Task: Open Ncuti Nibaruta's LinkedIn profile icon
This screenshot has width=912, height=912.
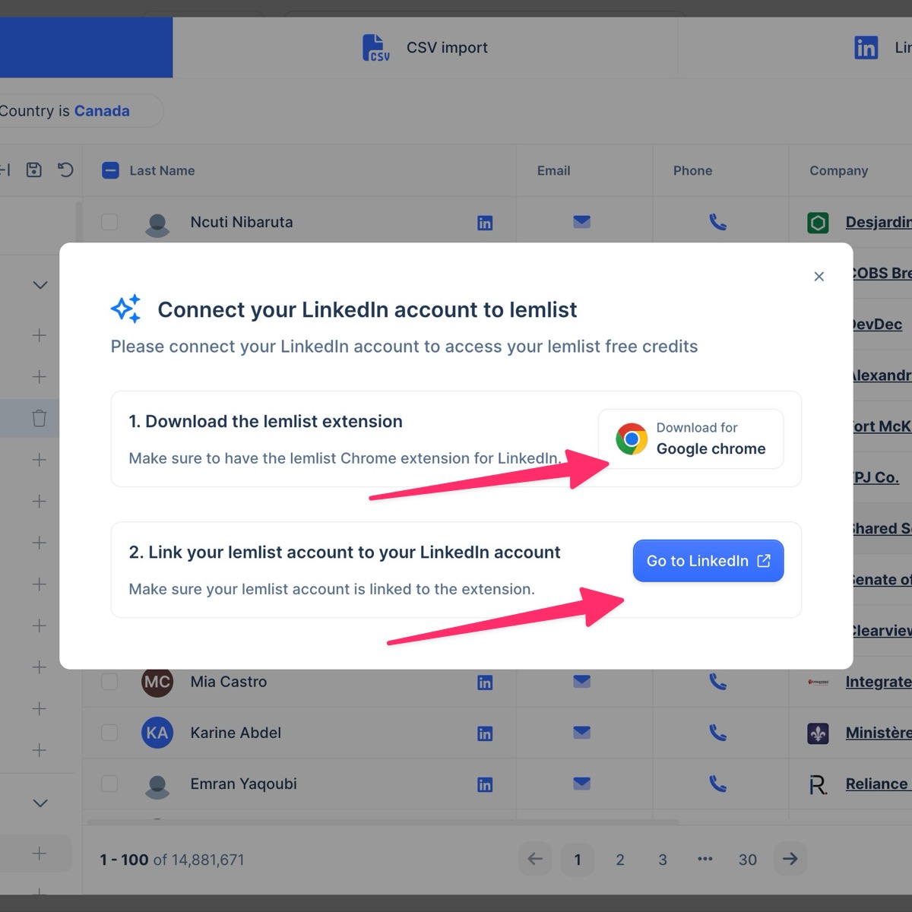Action: 484,222
